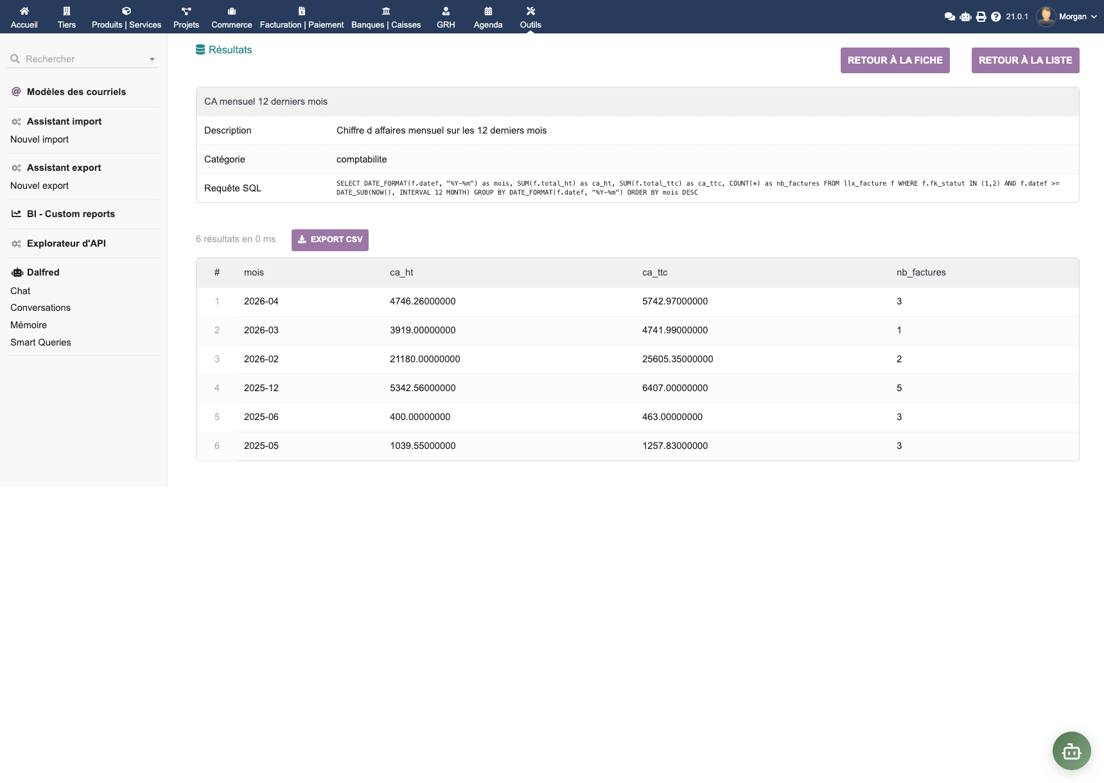The image size is (1104, 783).
Task: Open the Dalfred robot icon in top bar
Action: pos(965,17)
